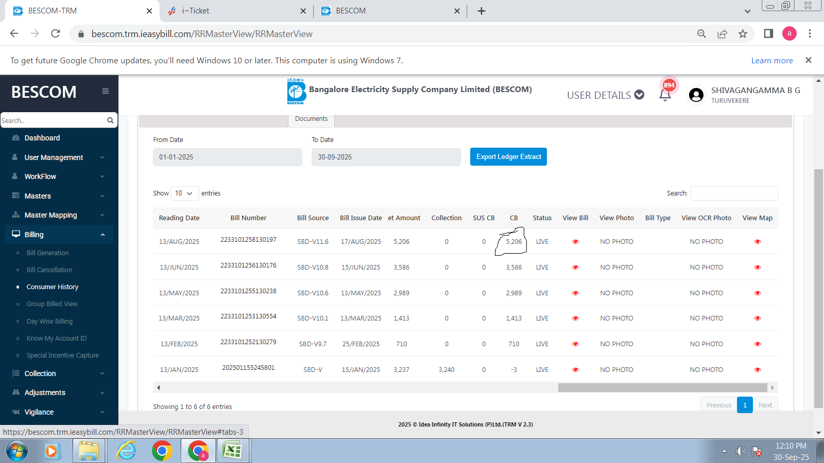Click the table's horizontal scrollbar thumb
The image size is (824, 463).
tap(662, 387)
